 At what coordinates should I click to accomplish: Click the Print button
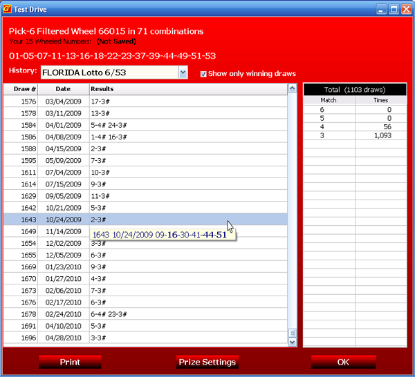pos(70,362)
